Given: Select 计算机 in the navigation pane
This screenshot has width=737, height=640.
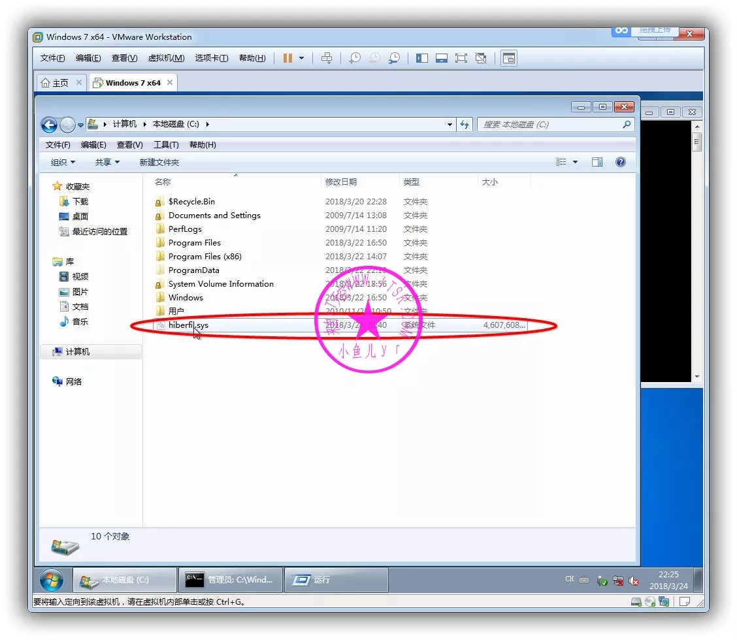Looking at the screenshot, I should click(x=78, y=352).
